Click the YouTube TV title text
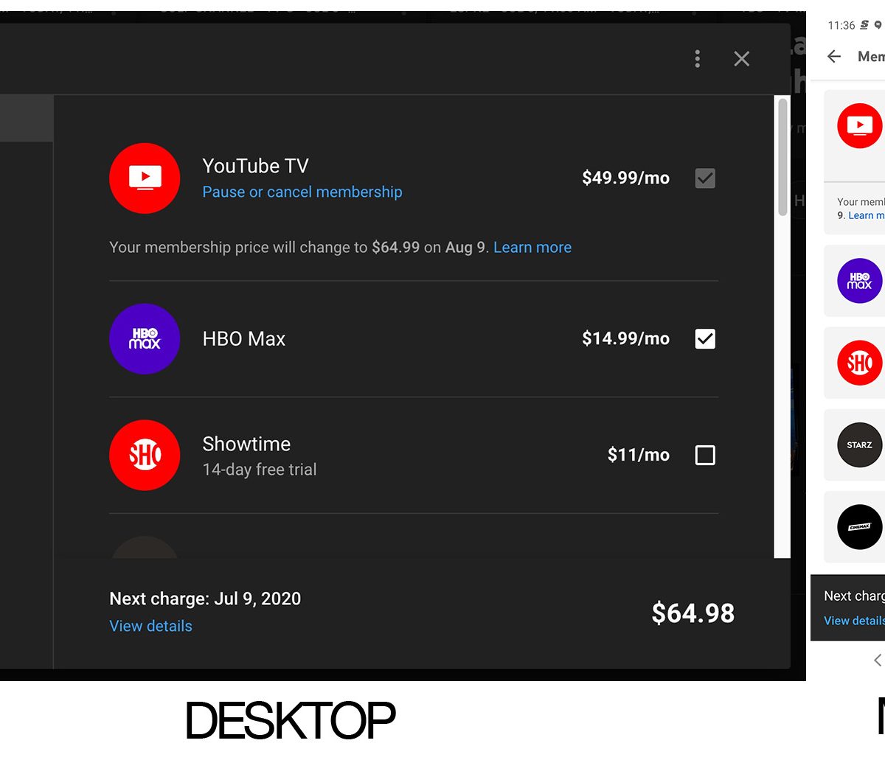The width and height of the screenshot is (885, 774). (x=256, y=166)
